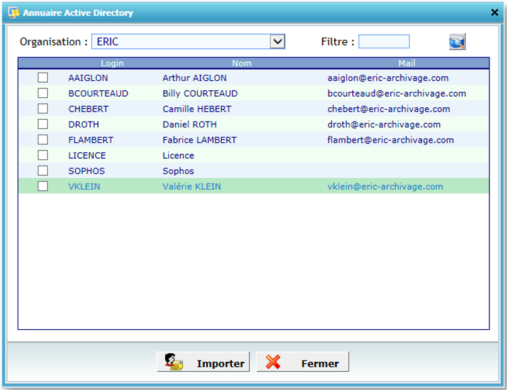Focus the Filtre text field
Screen dimensions: 507x390
[384, 41]
